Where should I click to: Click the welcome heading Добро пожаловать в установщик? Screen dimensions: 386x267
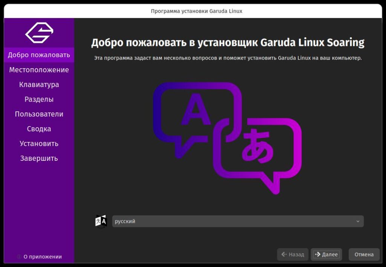(x=228, y=43)
